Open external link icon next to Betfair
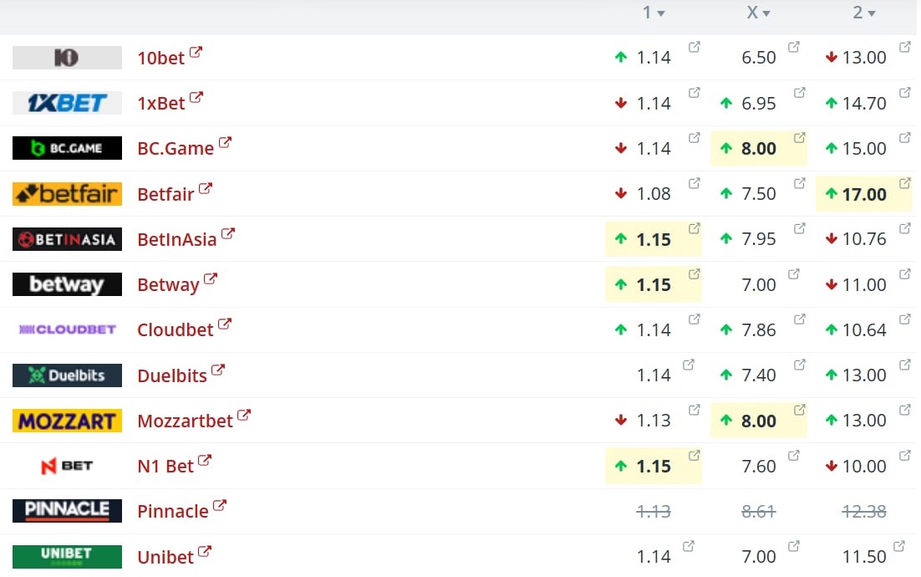This screenshot has width=921, height=577. click(206, 189)
